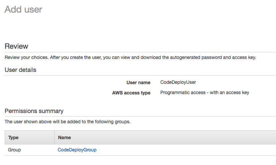Click the review instructions description text
The height and width of the screenshot is (165, 276).
[x=130, y=57]
